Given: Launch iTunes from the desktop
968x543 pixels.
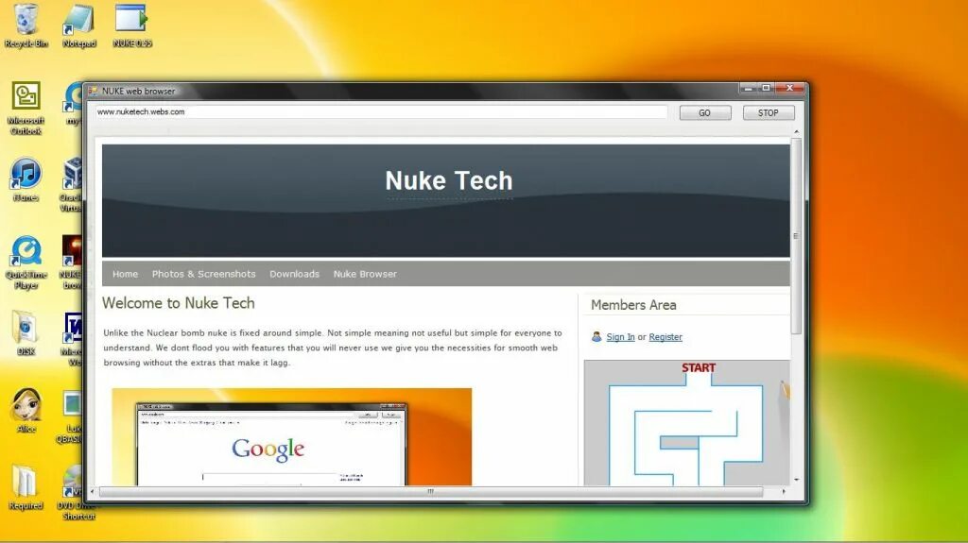Looking at the screenshot, I should (x=26, y=180).
